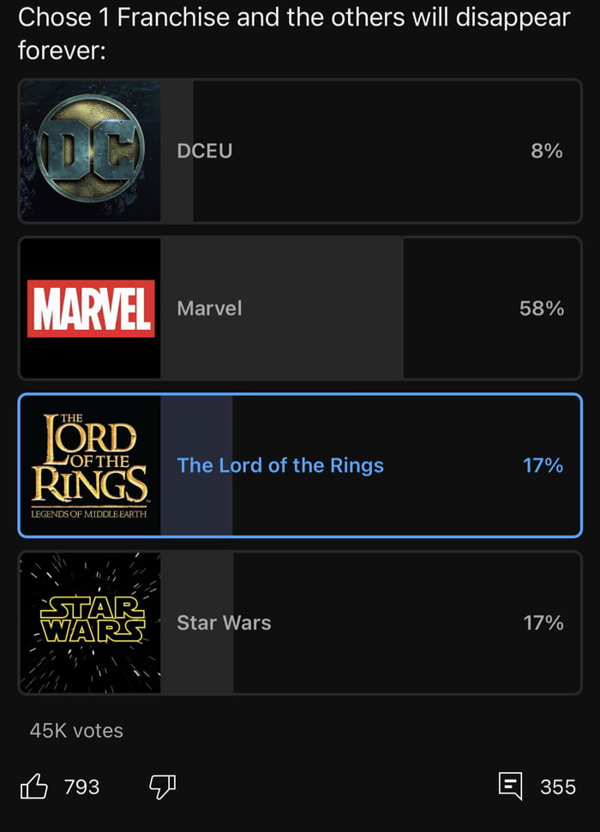Click the 58% result for Marvel
The height and width of the screenshot is (832, 600).
tap(542, 308)
